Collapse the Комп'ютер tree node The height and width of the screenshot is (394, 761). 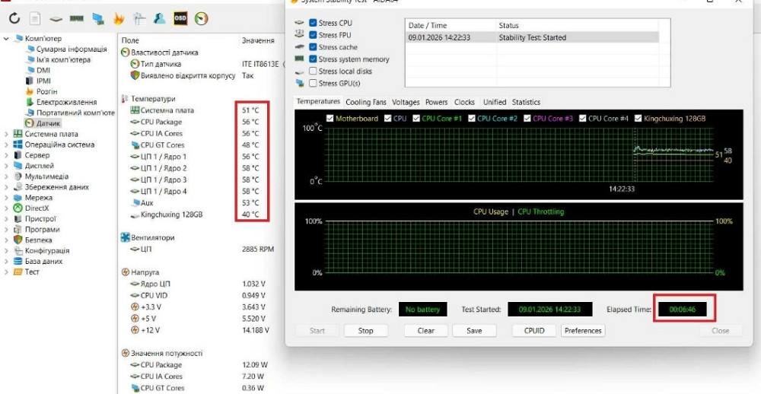click(x=7, y=39)
